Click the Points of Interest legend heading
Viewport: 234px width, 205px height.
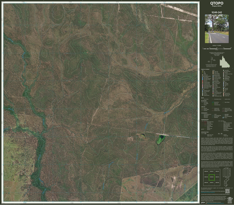(x=205, y=69)
